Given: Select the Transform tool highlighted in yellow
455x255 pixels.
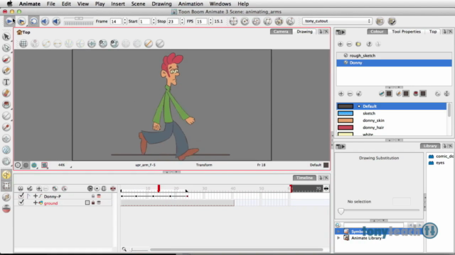Looking at the screenshot, I should (6, 175).
